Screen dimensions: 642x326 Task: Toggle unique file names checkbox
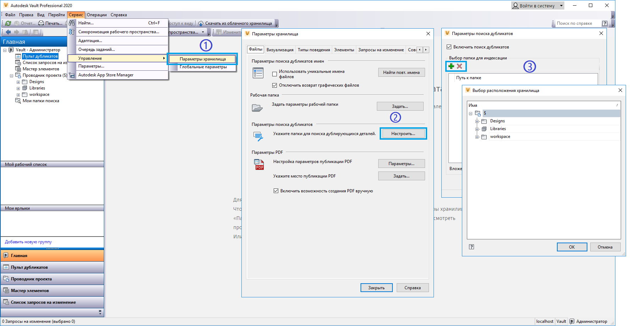pos(274,74)
